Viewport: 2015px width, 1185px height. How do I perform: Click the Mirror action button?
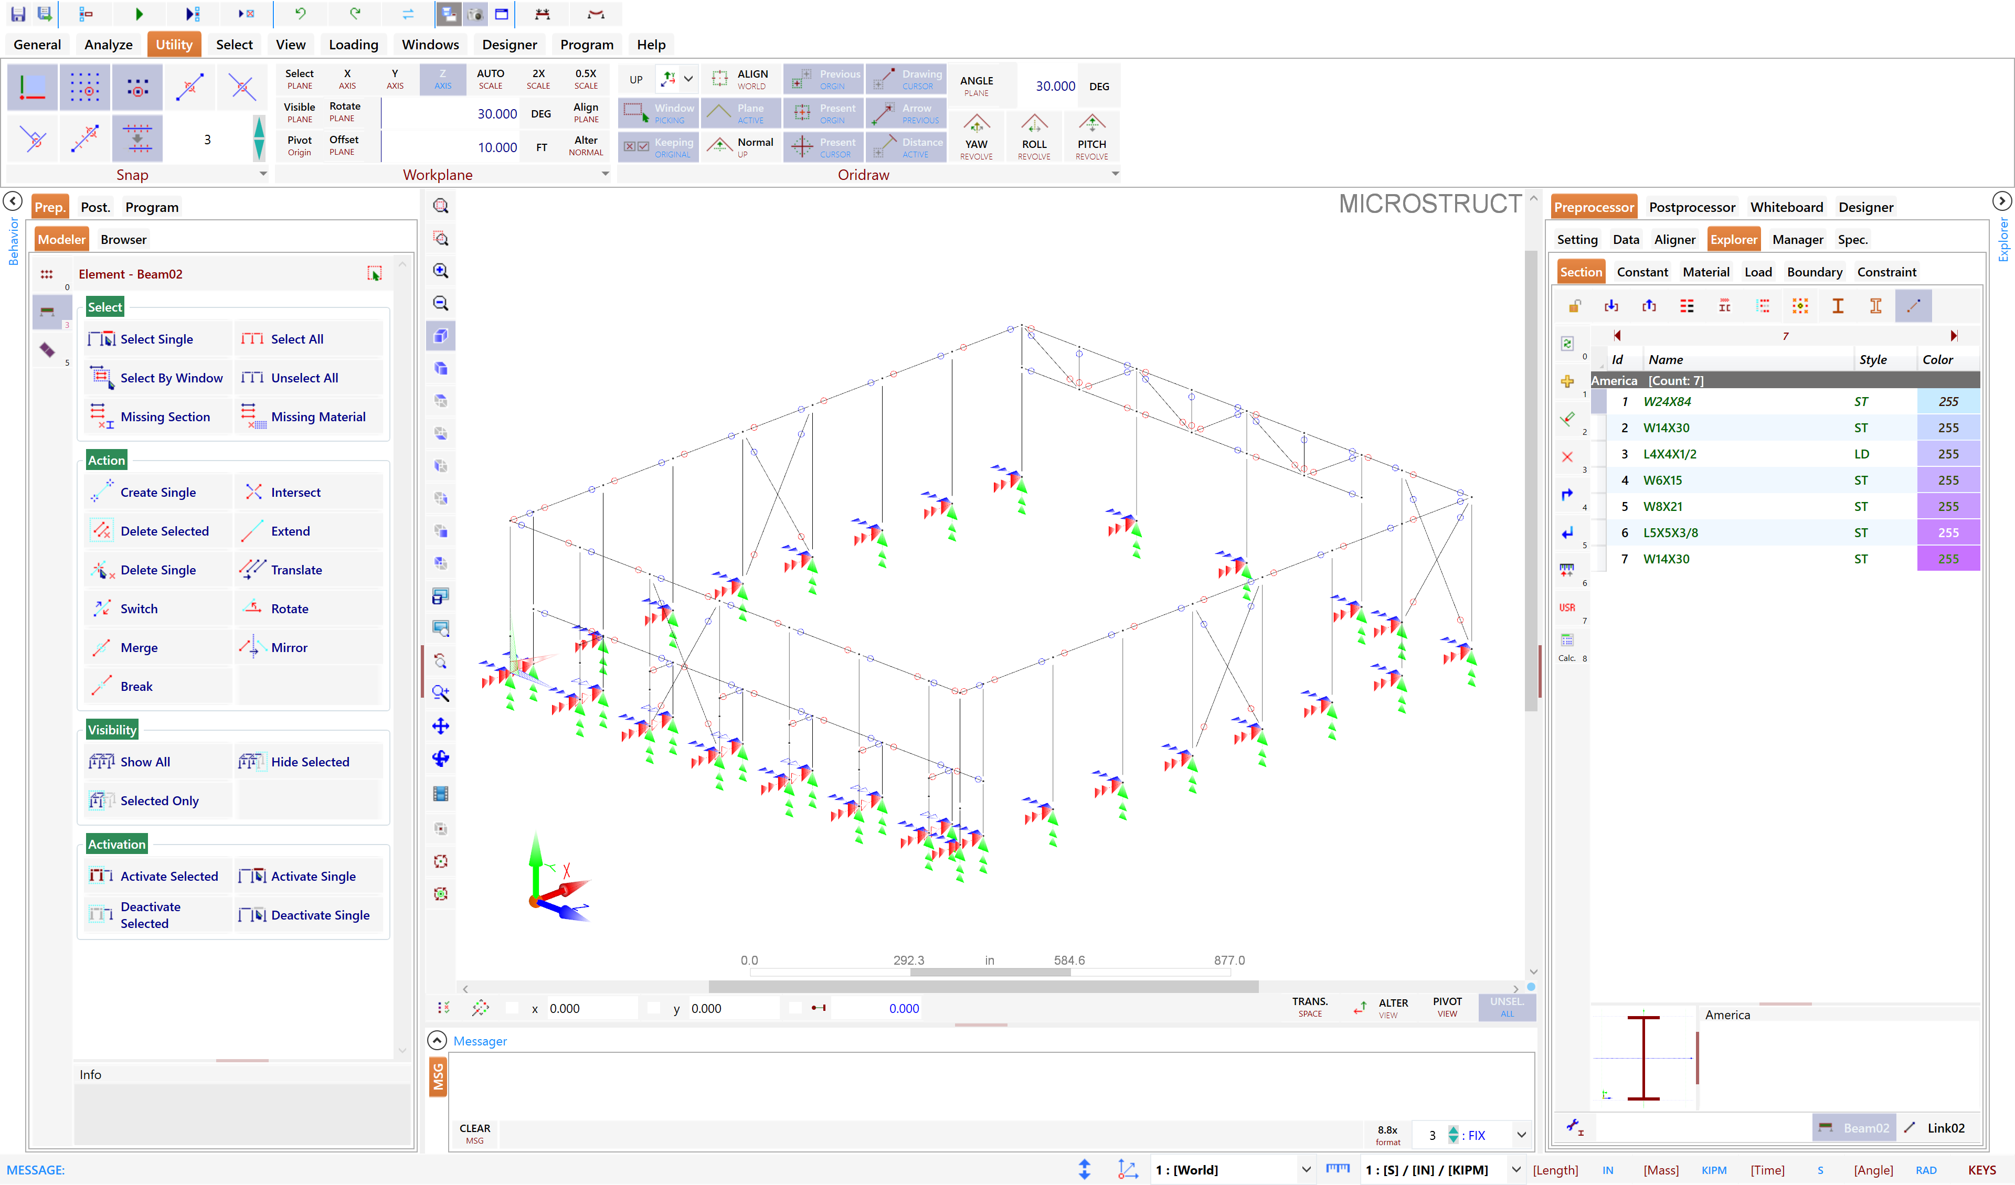pyautogui.click(x=309, y=648)
